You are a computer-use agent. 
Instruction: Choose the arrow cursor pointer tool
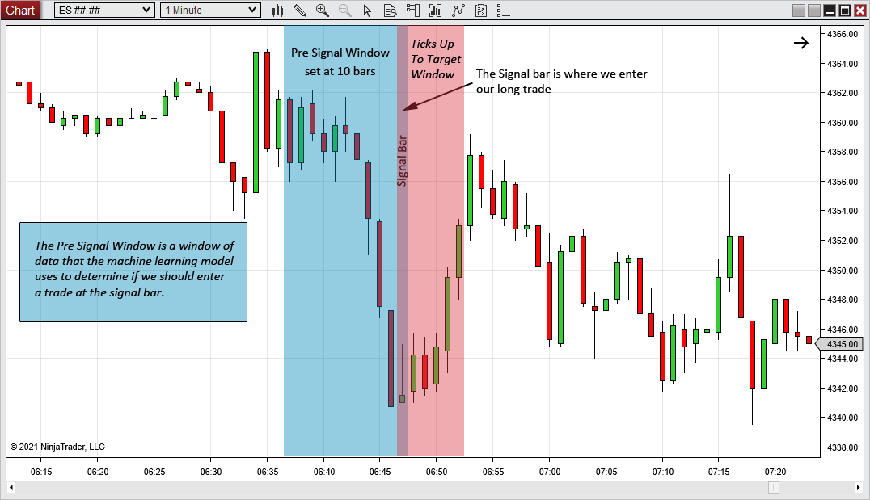click(x=367, y=11)
